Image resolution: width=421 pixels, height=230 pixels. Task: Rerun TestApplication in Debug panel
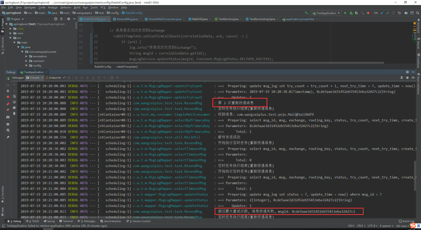pyautogui.click(x=8, y=78)
